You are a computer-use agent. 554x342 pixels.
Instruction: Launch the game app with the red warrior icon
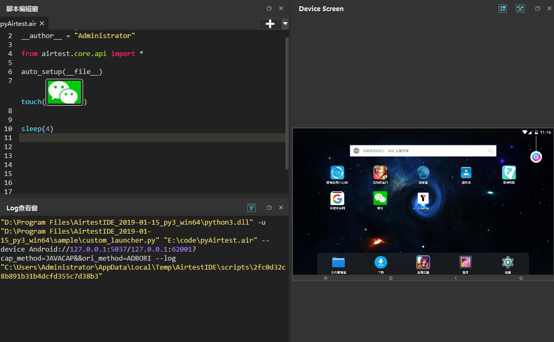(x=380, y=173)
